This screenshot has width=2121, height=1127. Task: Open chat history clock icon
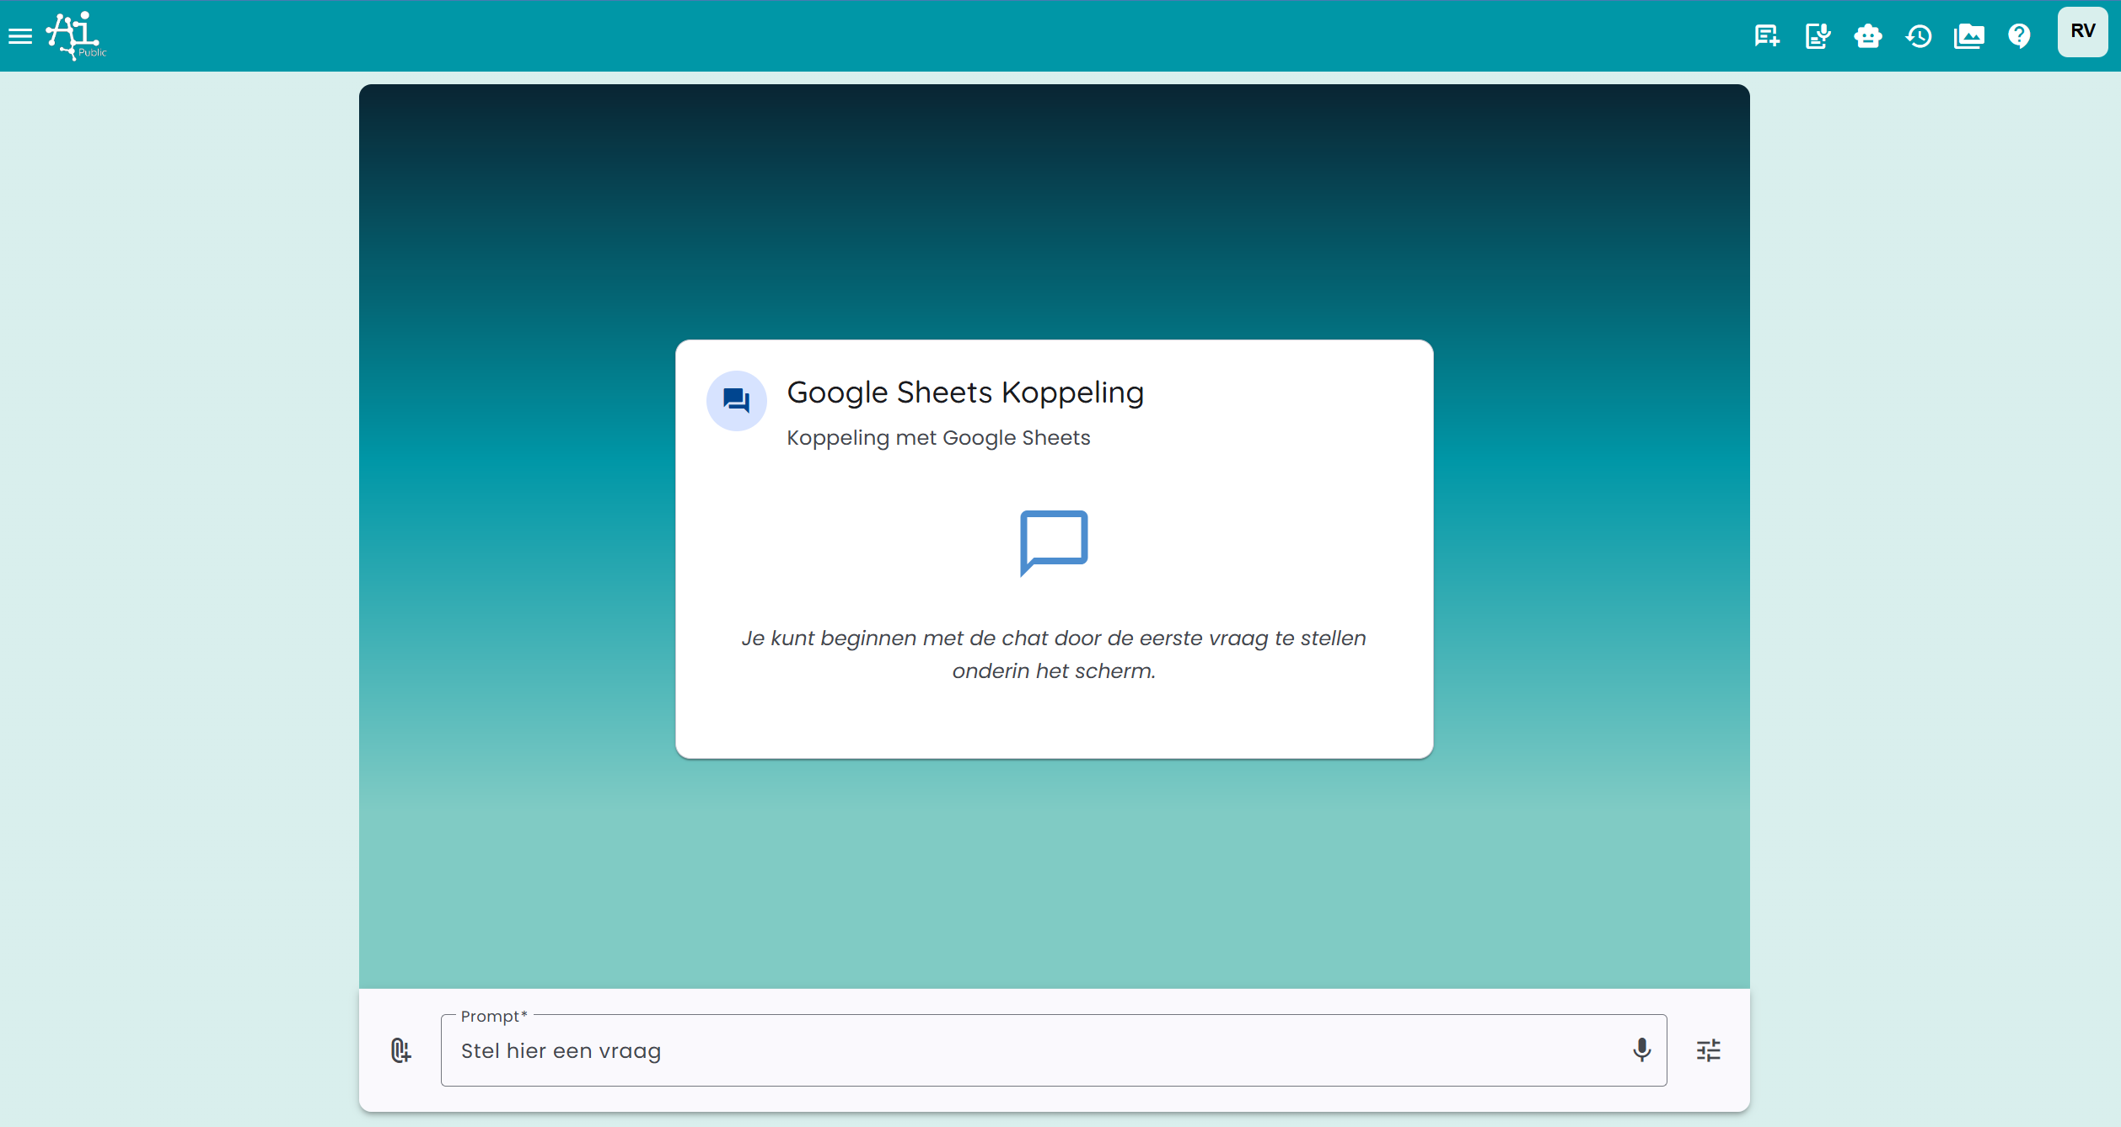click(x=1919, y=36)
